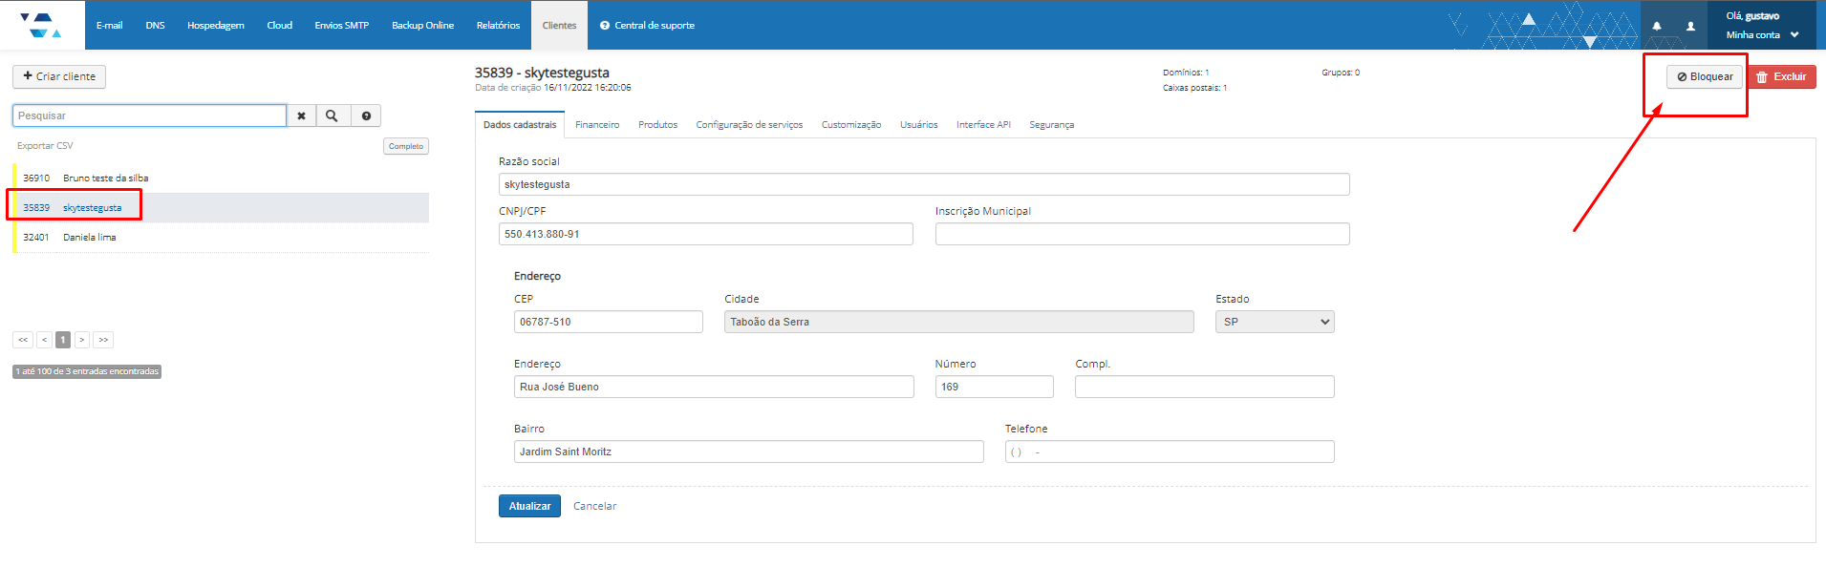Screen dimensions: 1826x588
Task: Focus the Pesquisar search field
Action: (149, 115)
